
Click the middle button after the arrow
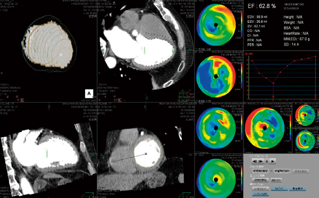coord(282,171)
